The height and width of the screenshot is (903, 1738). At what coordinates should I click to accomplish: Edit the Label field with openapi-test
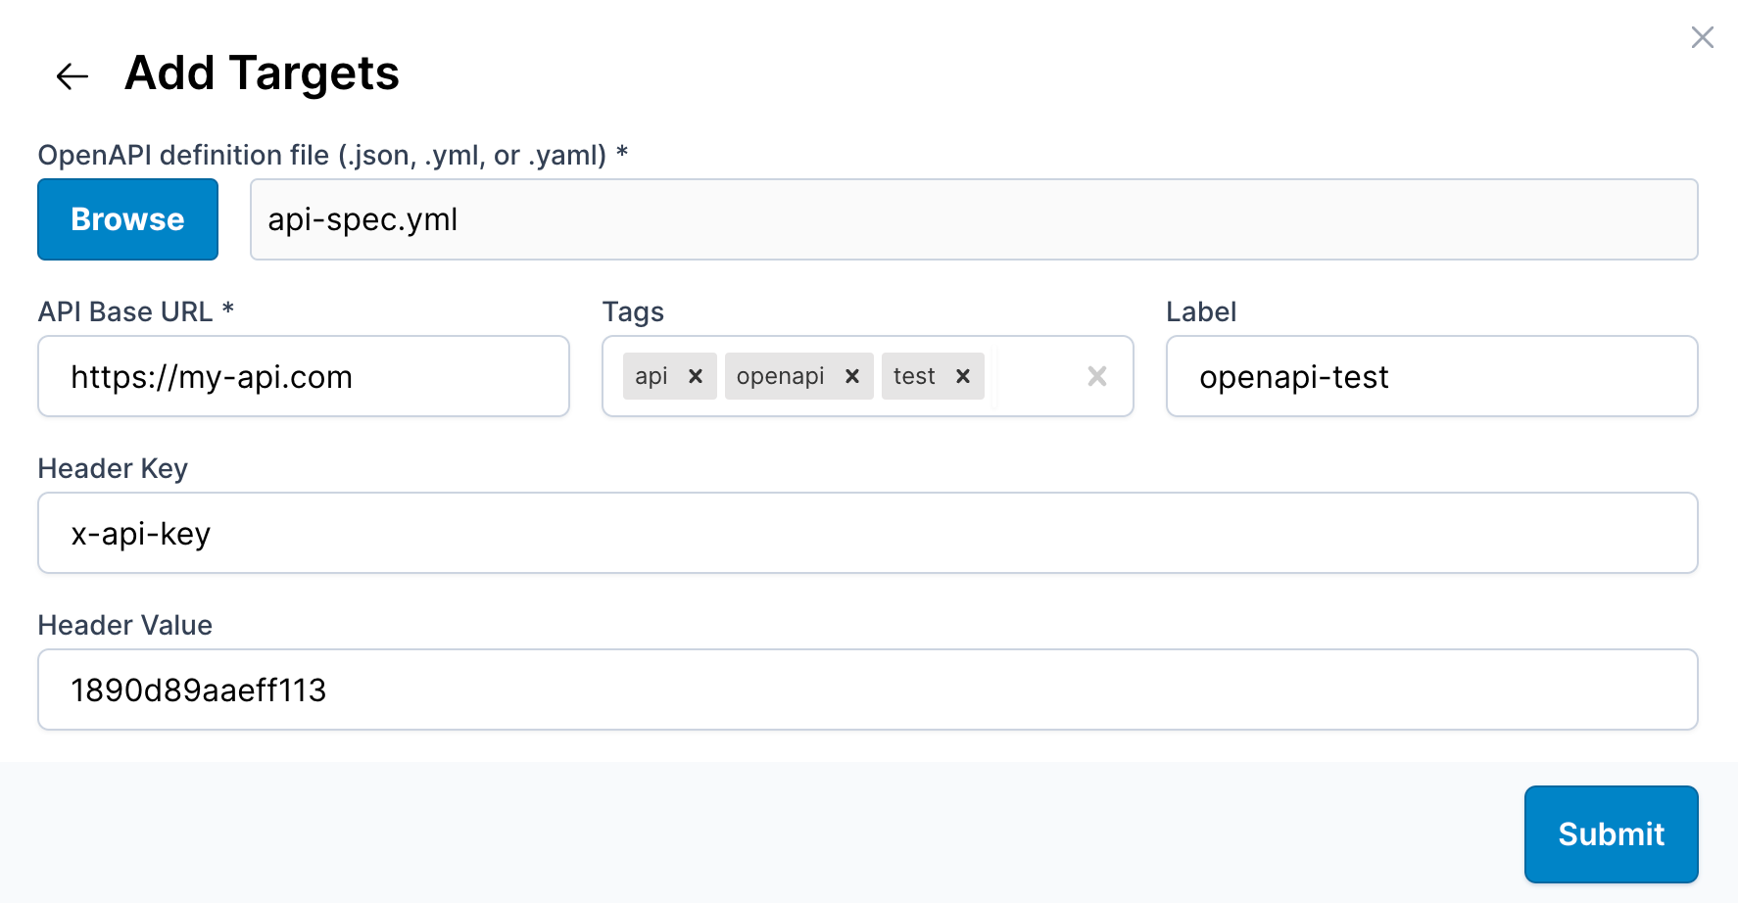1431,376
